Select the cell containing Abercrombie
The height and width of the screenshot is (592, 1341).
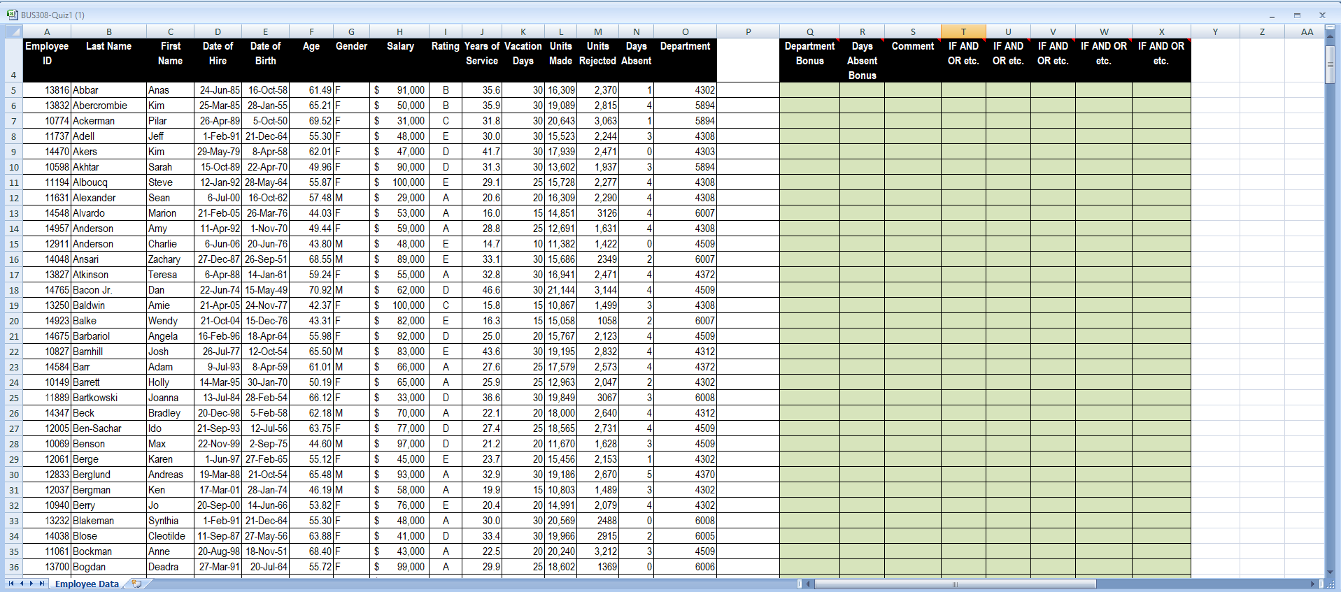[x=108, y=106]
